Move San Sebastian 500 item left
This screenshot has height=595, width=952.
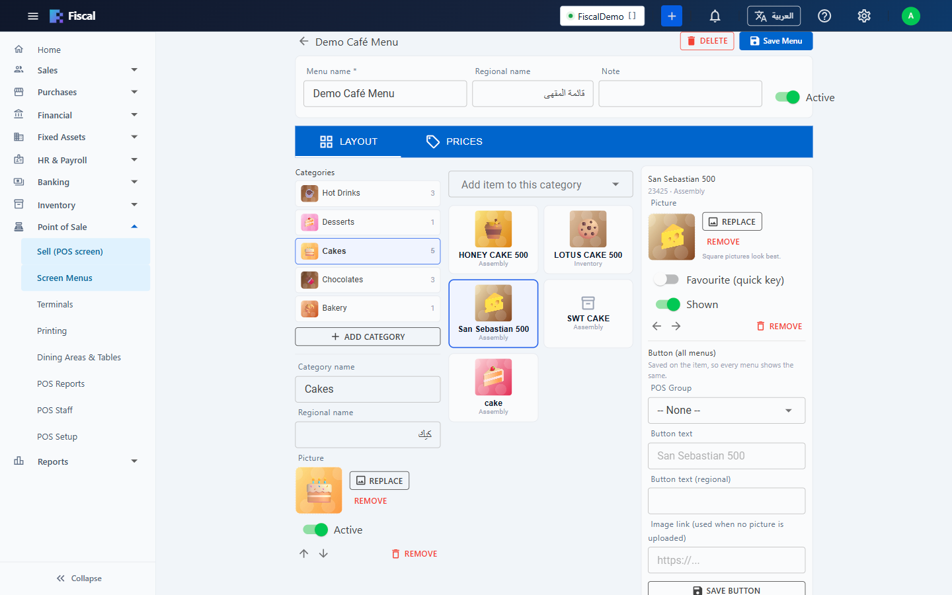(x=656, y=326)
